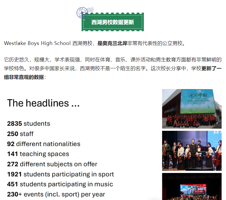The height and width of the screenshot is (200, 226).
Task: Open the orchestra violinists stage photo
Action: coord(192,151)
